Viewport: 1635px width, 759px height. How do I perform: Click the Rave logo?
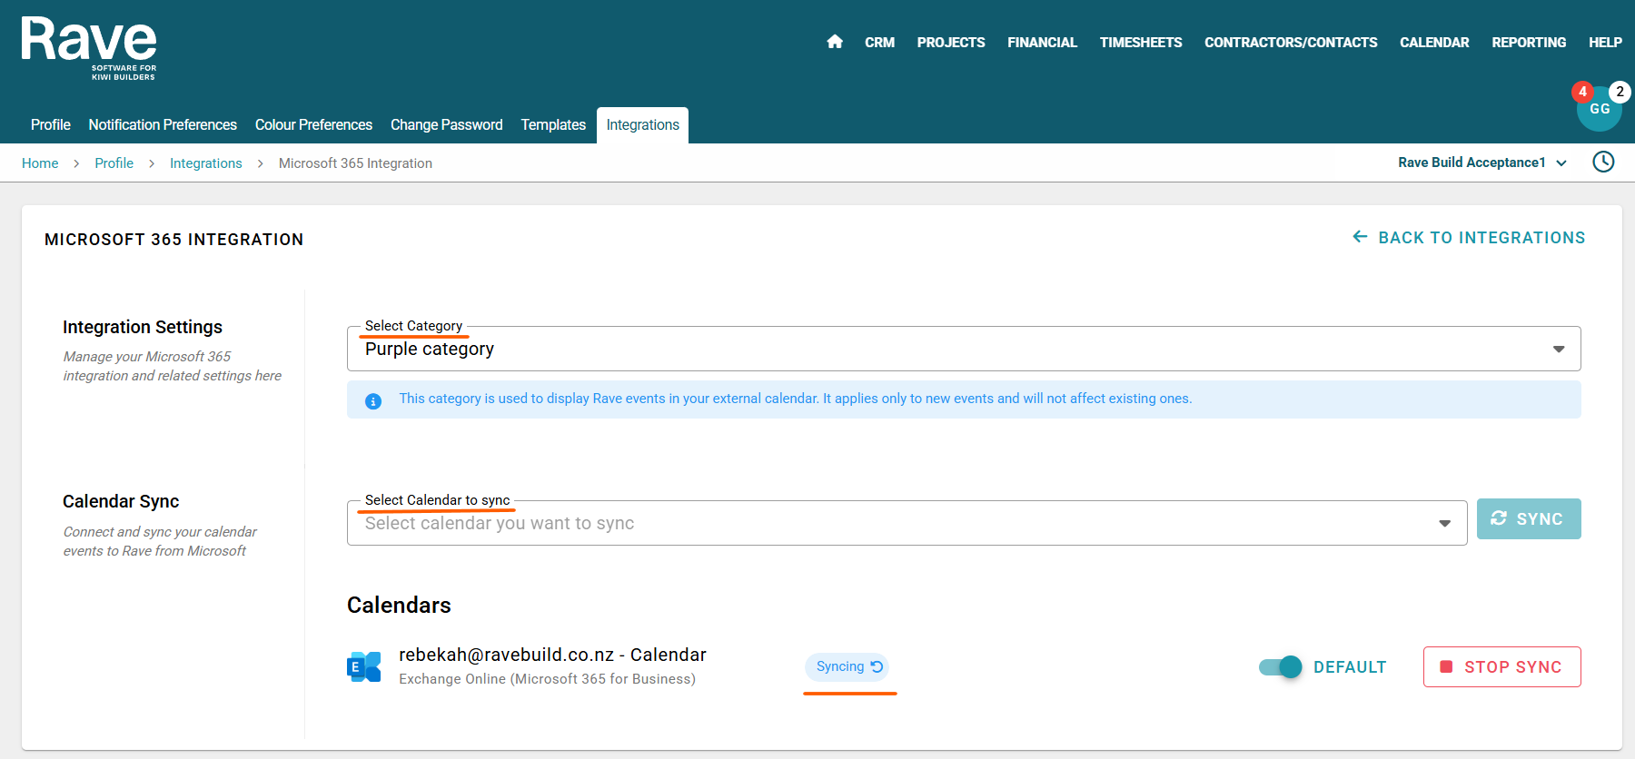(x=89, y=48)
